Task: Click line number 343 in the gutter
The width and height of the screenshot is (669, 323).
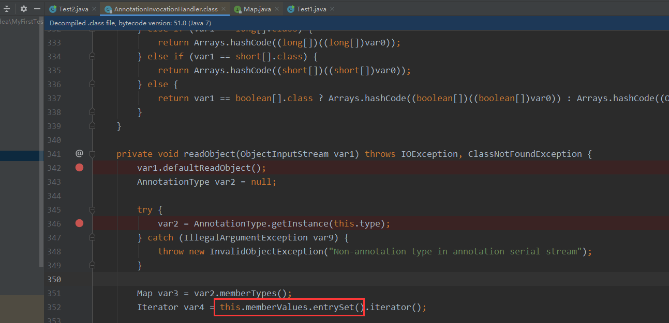Action: [54, 182]
